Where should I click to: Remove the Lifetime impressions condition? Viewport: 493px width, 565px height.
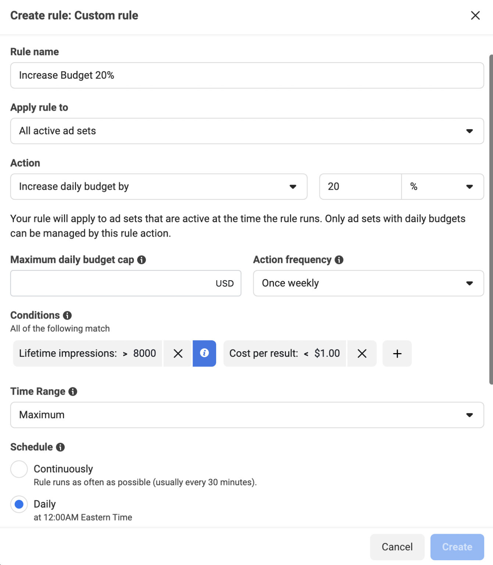(x=178, y=353)
